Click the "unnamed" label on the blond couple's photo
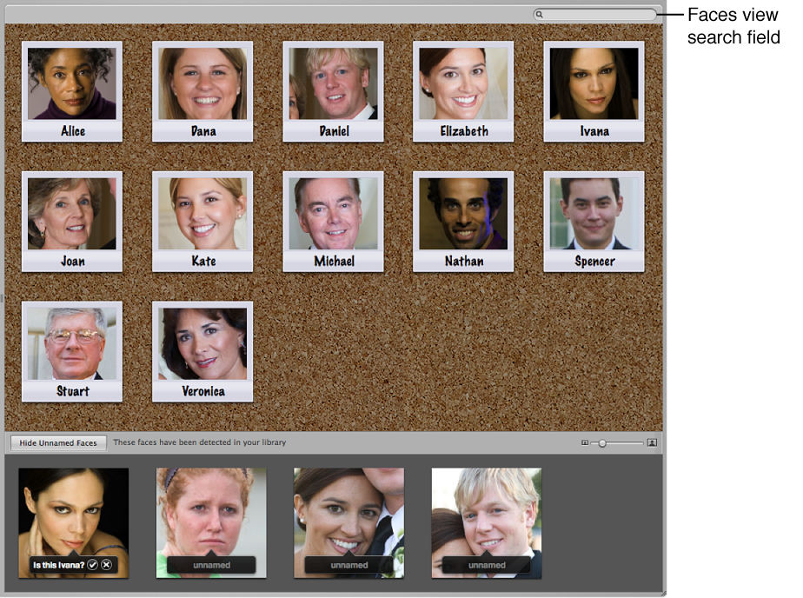The image size is (803, 598). coord(487,564)
